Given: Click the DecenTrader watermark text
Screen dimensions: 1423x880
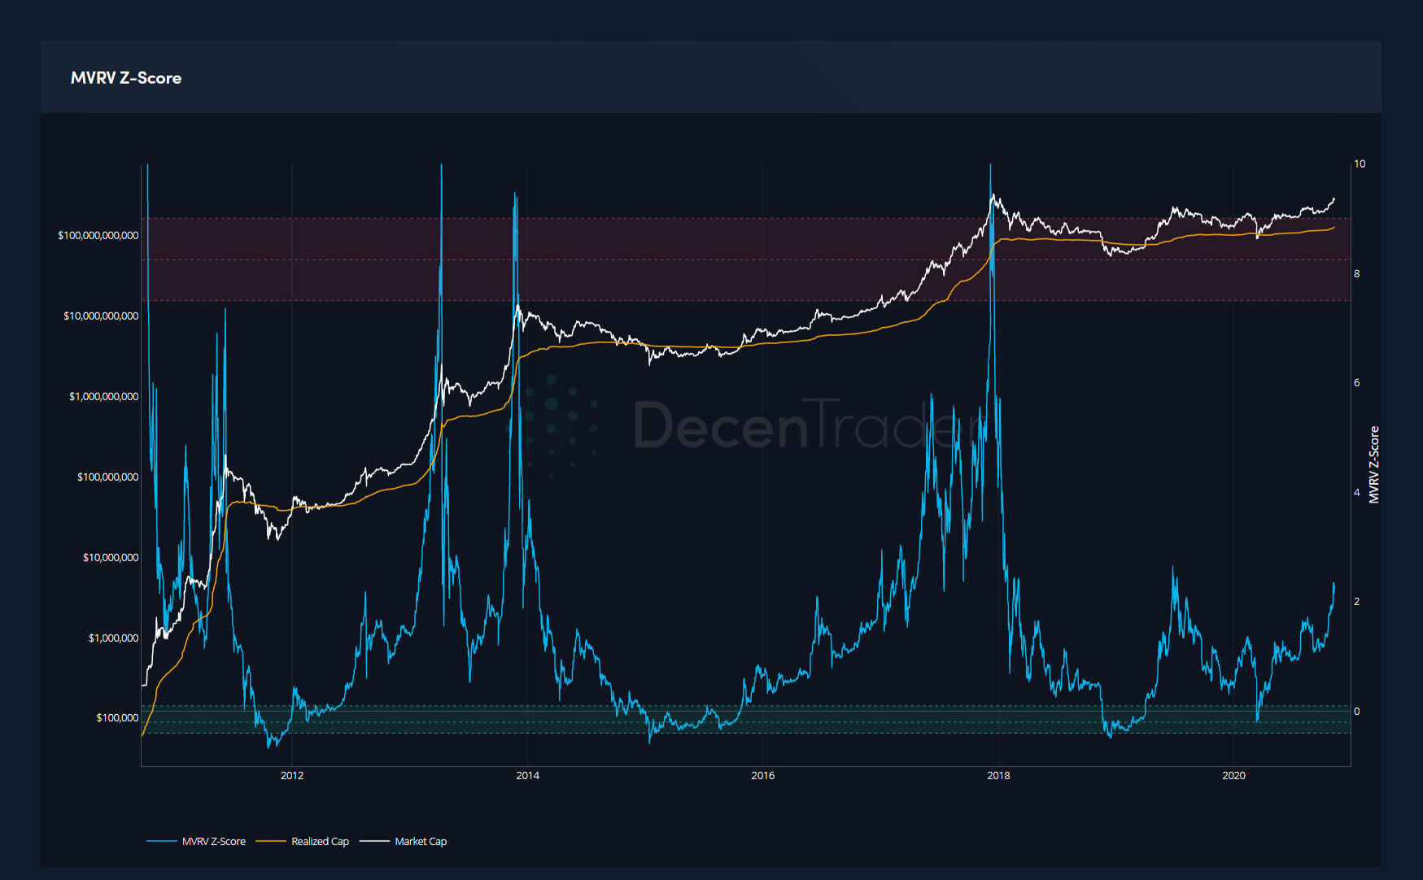Looking at the screenshot, I should [x=805, y=425].
